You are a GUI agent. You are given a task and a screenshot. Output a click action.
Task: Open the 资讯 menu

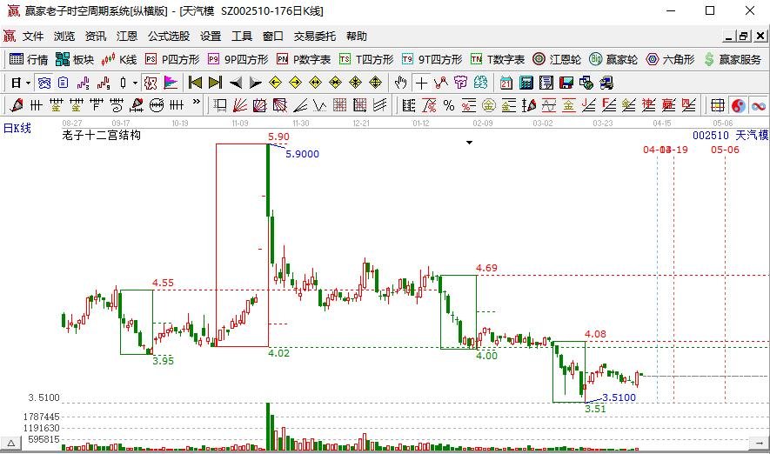point(96,37)
